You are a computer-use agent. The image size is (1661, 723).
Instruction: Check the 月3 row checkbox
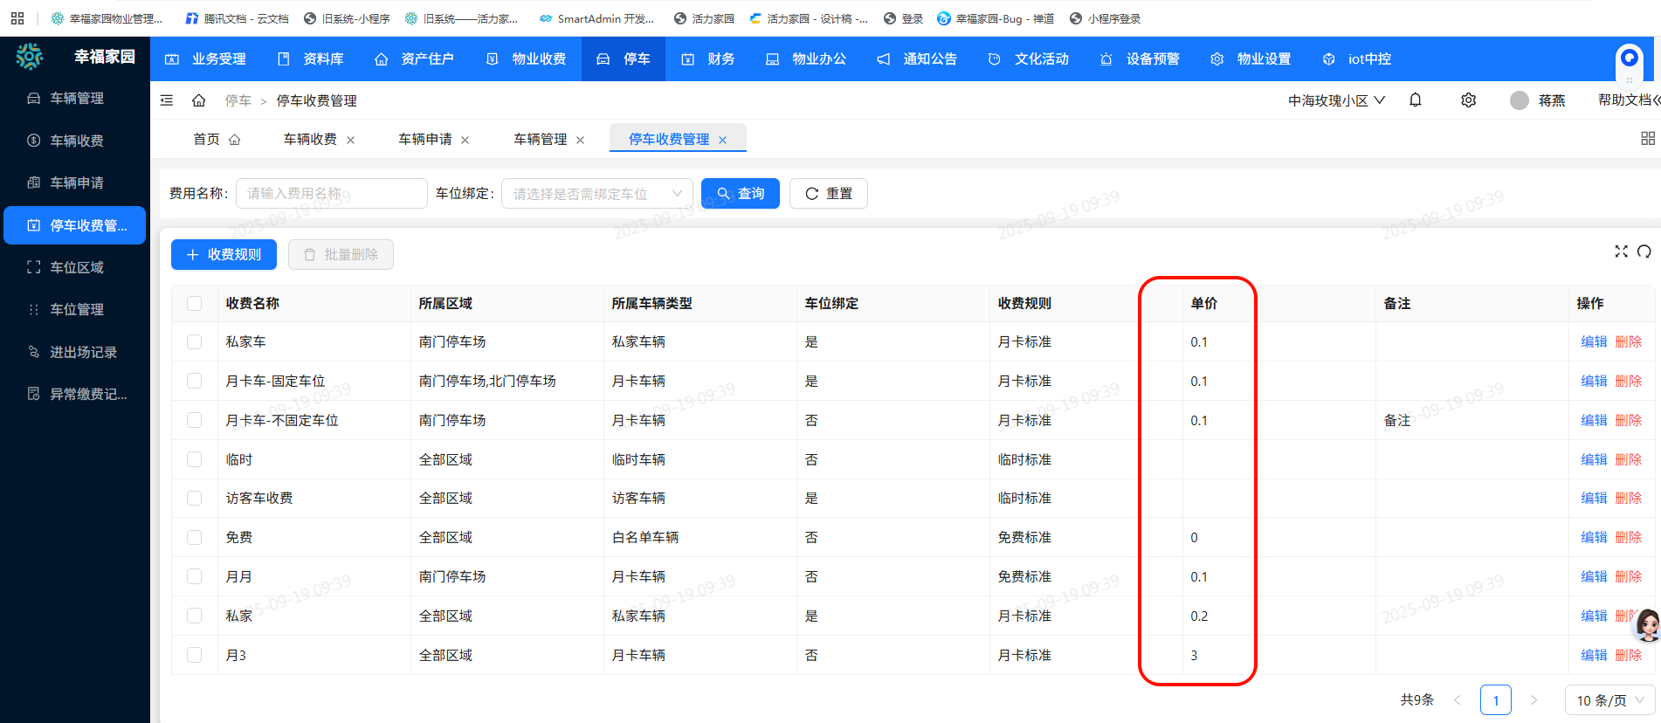point(194,655)
